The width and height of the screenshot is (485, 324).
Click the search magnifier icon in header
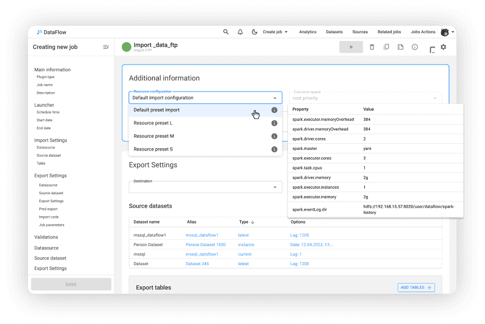coord(226,32)
